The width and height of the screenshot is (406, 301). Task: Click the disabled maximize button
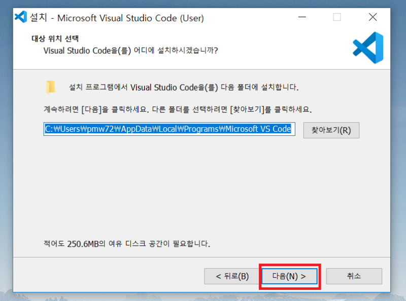point(337,17)
